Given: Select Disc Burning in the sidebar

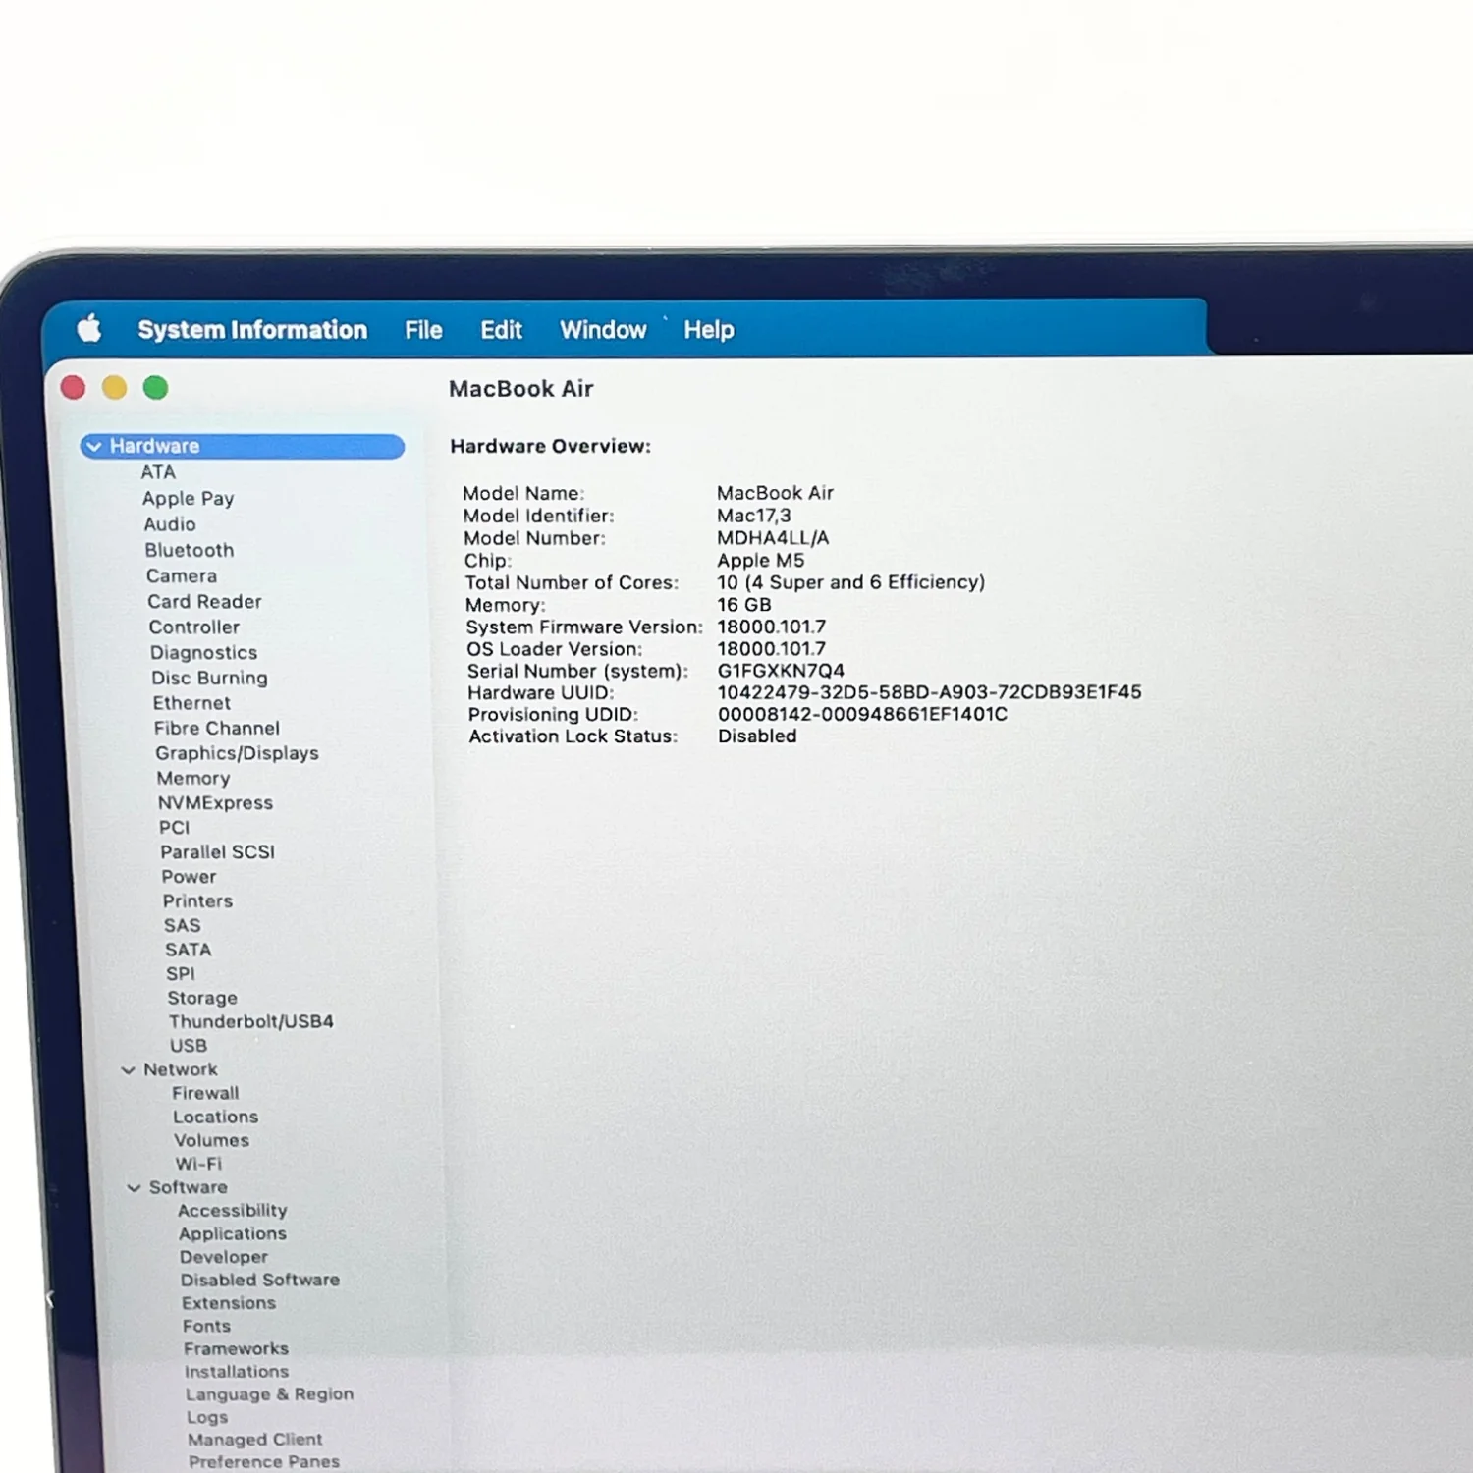Looking at the screenshot, I should tap(209, 678).
